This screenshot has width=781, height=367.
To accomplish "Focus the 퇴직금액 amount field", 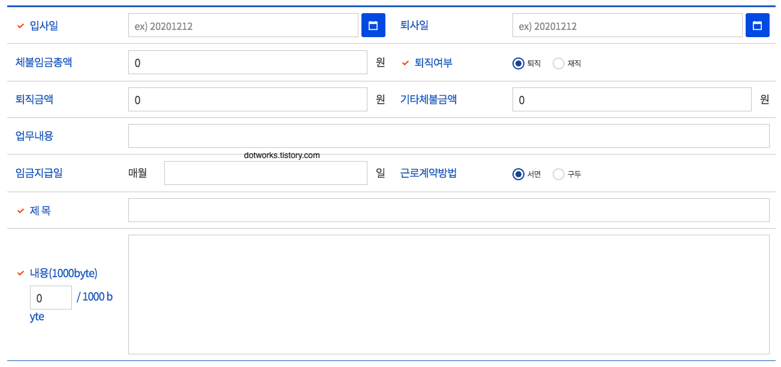I will point(247,99).
